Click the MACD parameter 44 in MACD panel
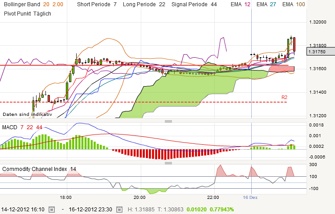The height and width of the screenshot is (214, 335). coord(39,127)
